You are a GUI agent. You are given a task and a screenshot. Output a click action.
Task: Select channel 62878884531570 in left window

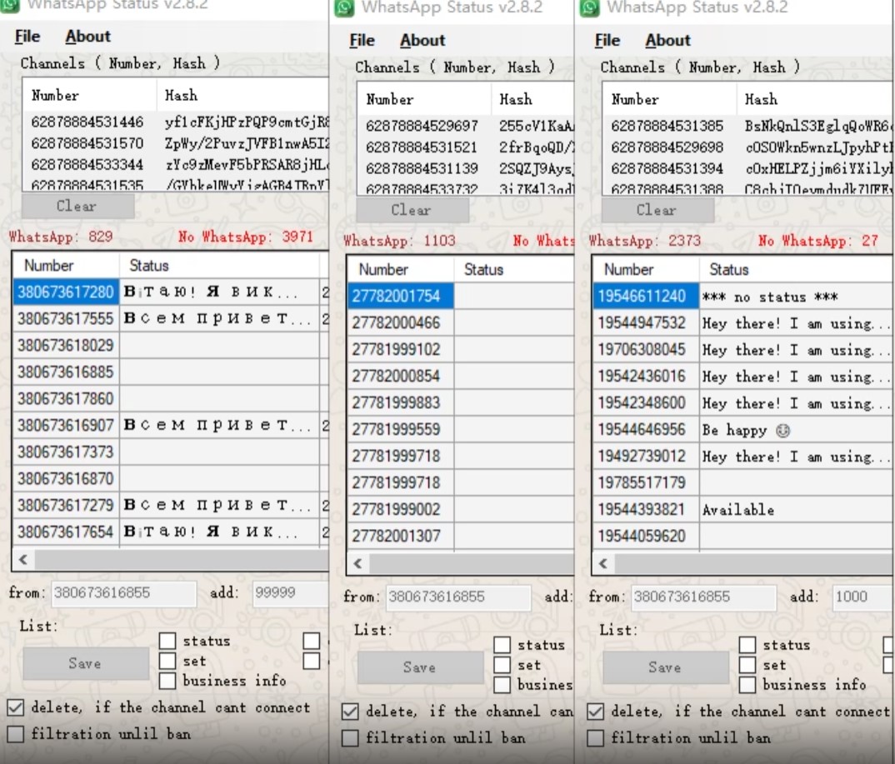176,143
